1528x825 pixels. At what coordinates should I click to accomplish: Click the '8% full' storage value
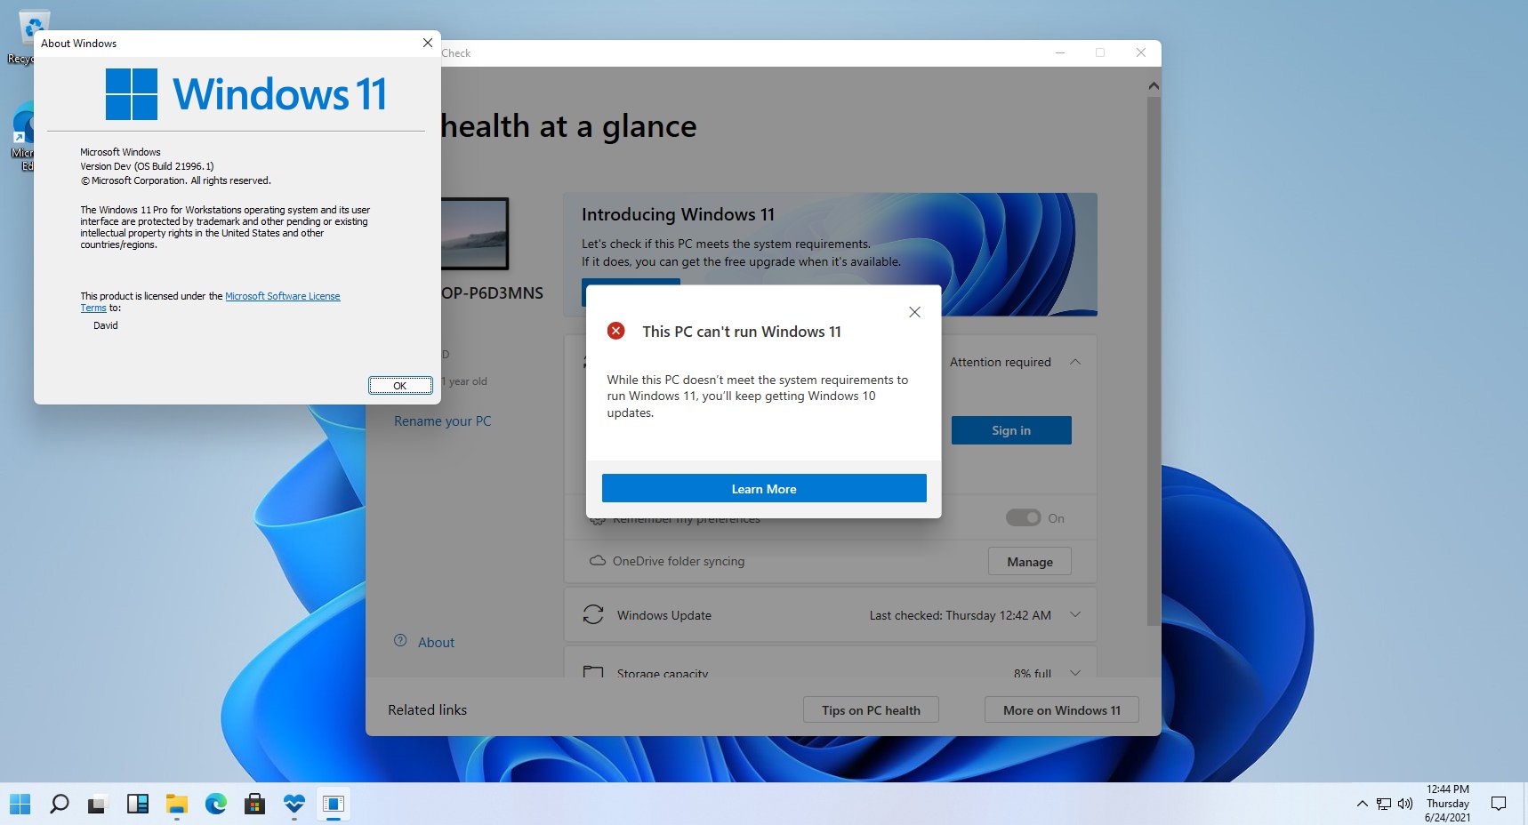(x=1033, y=674)
